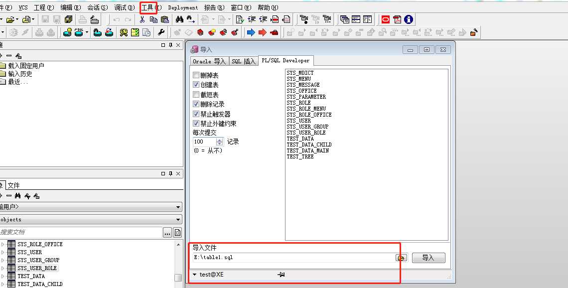Click the green checklist icon
Image resolution: width=568 pixels, height=288 pixels.
(135, 32)
